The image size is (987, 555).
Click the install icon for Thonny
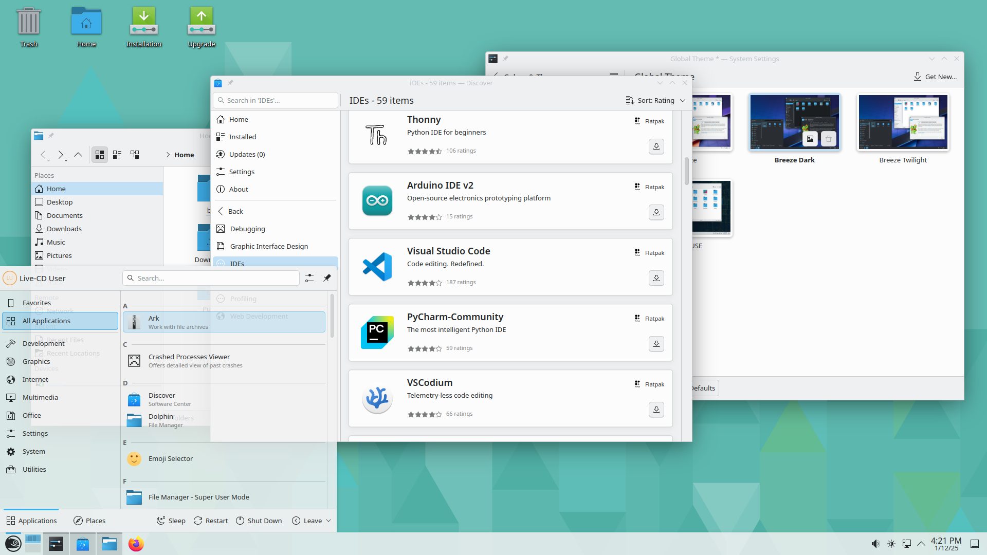click(656, 146)
